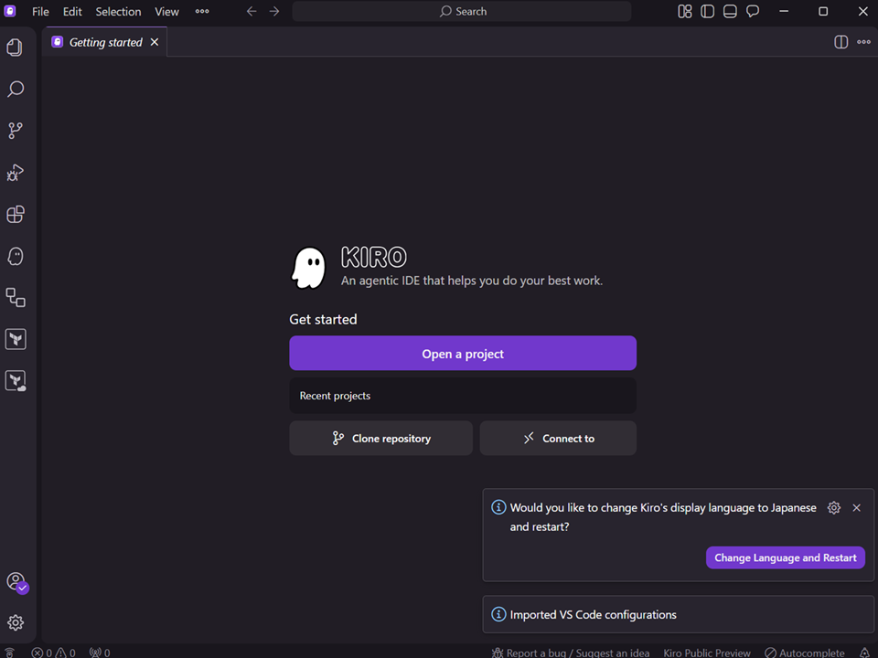This screenshot has height=658, width=878.
Task: Toggle Autocomplete in the status bar
Action: pos(805,653)
